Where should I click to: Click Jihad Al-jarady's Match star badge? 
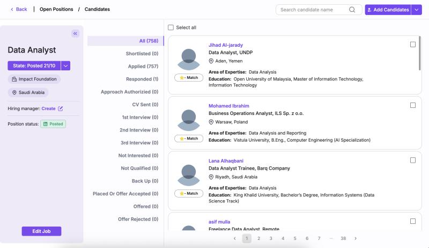coord(189,78)
